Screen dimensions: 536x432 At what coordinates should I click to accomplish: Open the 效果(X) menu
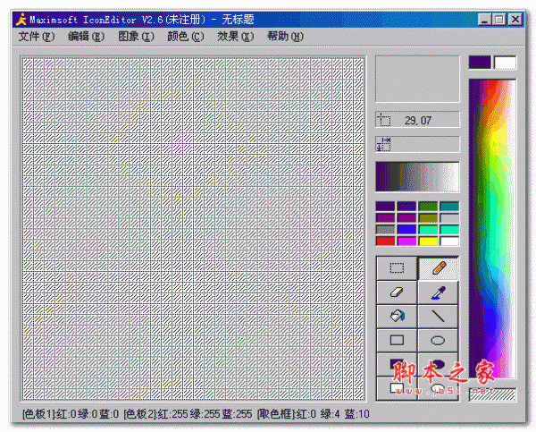[x=236, y=37]
